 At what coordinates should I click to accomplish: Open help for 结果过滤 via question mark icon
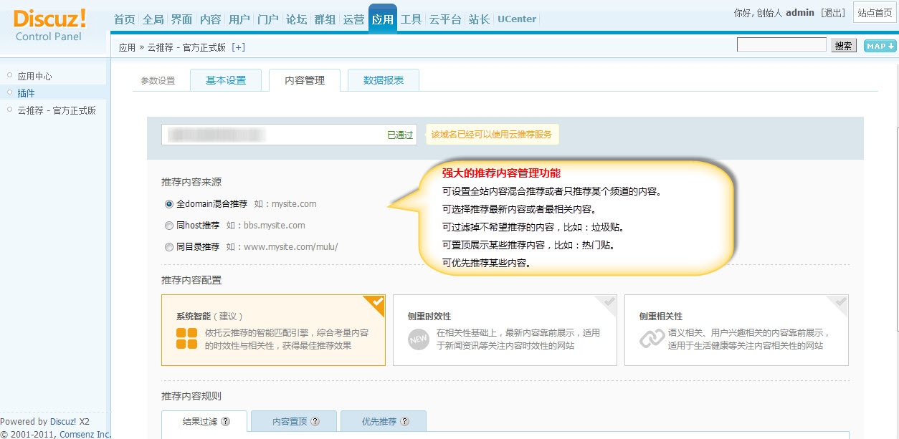224,422
